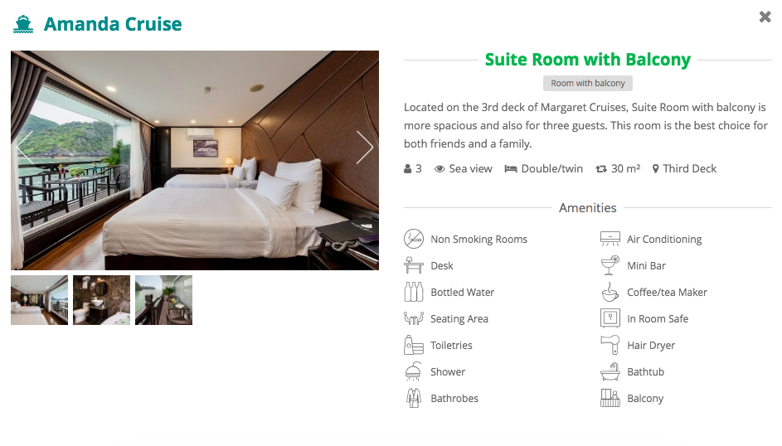Image resolution: width=782 pixels, height=446 pixels.
Task: Click the Bathtub amenity icon
Action: [x=610, y=371]
